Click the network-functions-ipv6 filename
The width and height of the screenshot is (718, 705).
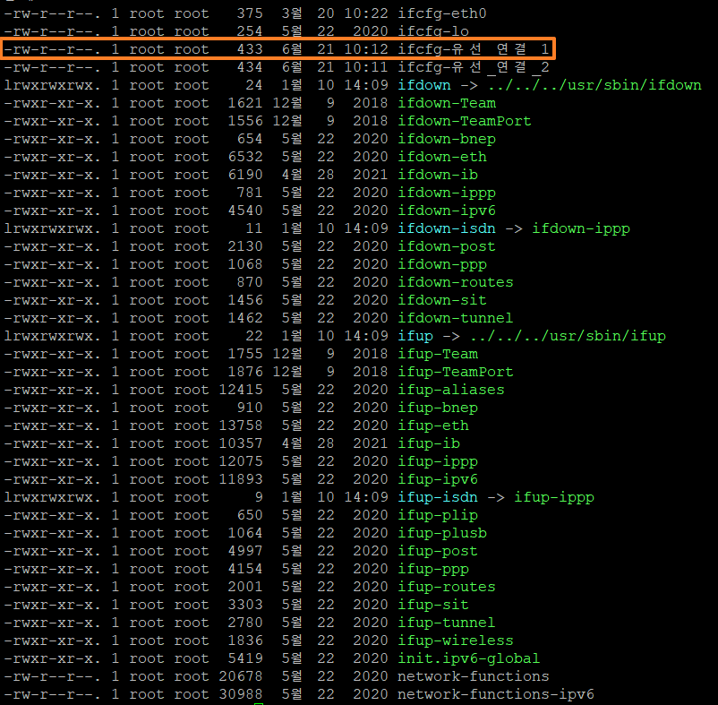click(496, 694)
